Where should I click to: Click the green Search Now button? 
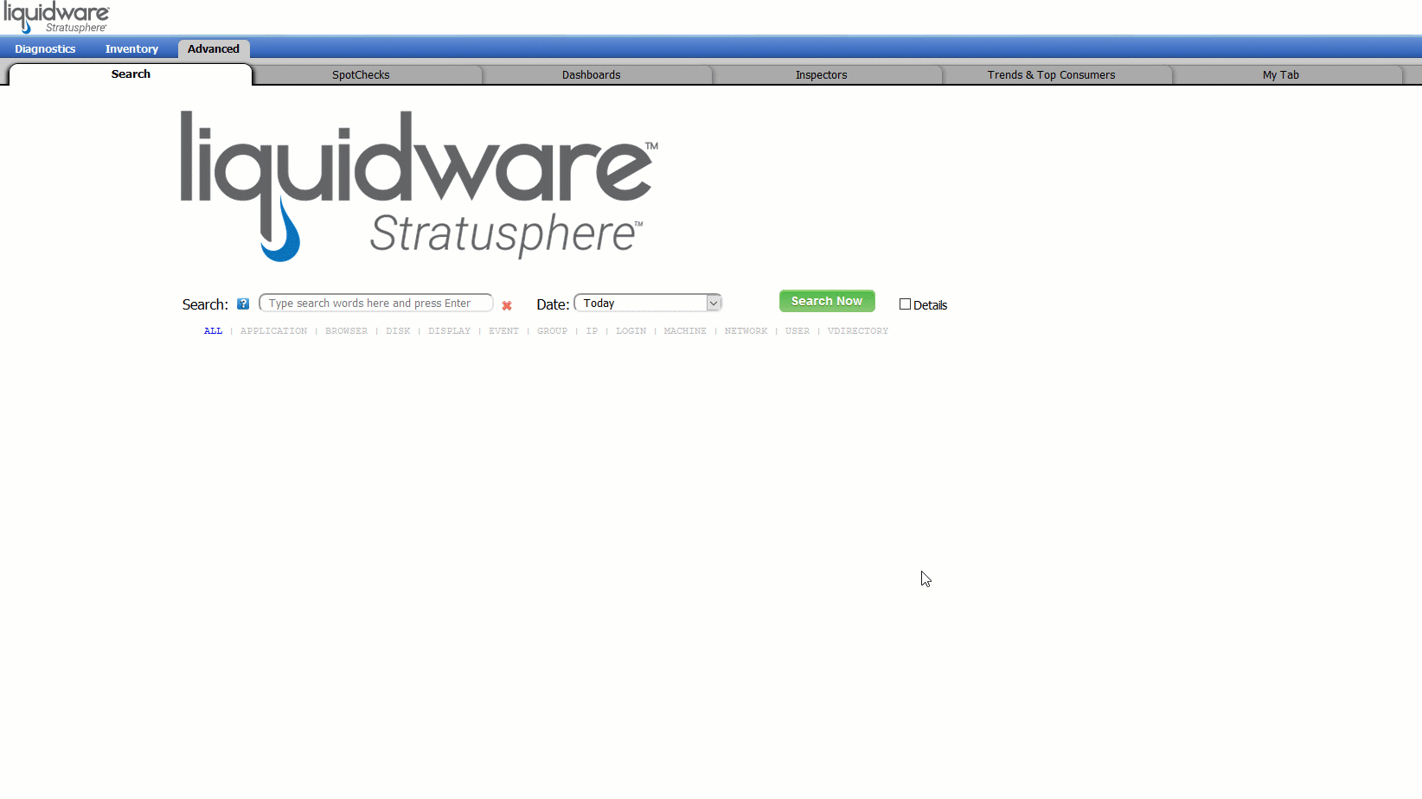click(x=827, y=301)
